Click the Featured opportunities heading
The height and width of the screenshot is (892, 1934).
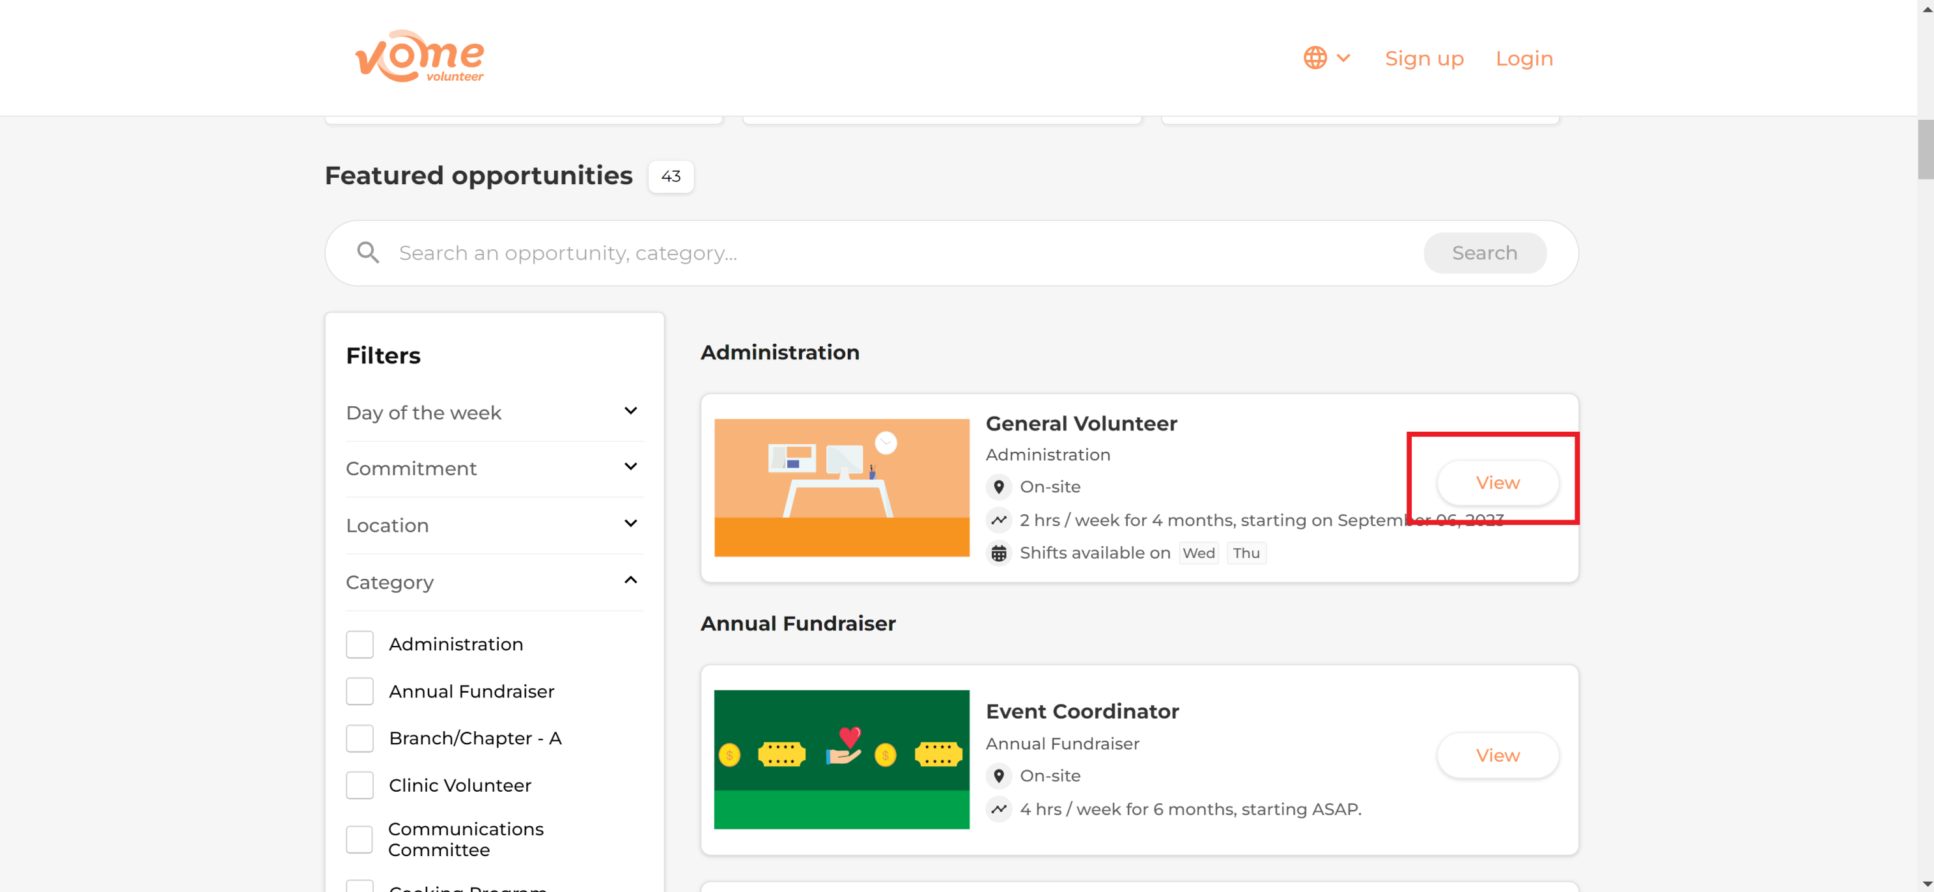[478, 176]
